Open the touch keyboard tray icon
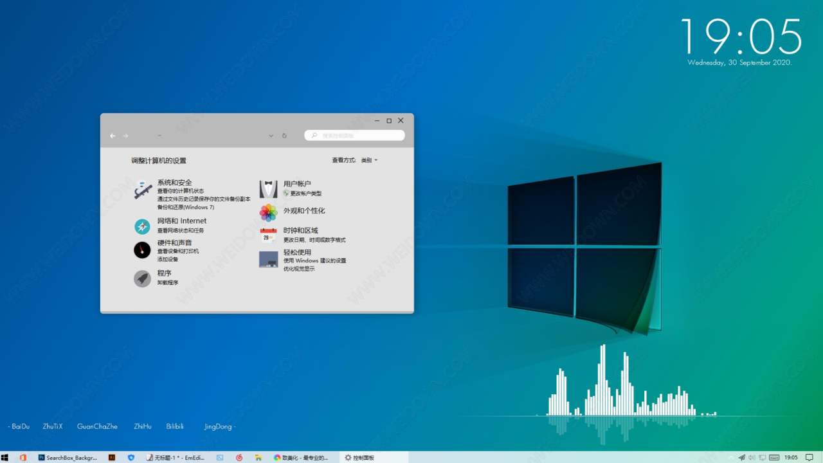Image resolution: width=823 pixels, height=463 pixels. coord(774,457)
